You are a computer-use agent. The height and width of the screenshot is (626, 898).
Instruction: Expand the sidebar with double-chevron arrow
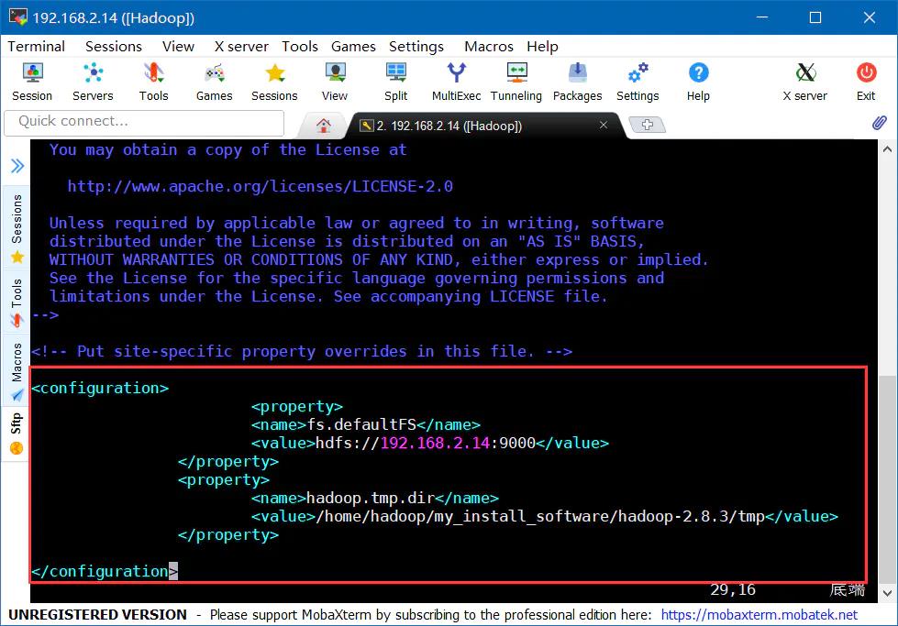(17, 166)
